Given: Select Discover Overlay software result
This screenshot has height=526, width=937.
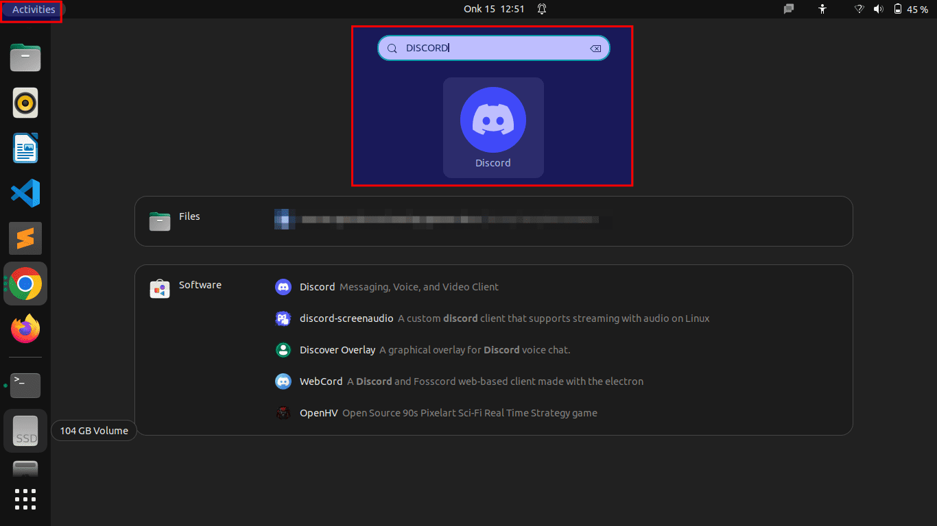Looking at the screenshot, I should [423, 350].
